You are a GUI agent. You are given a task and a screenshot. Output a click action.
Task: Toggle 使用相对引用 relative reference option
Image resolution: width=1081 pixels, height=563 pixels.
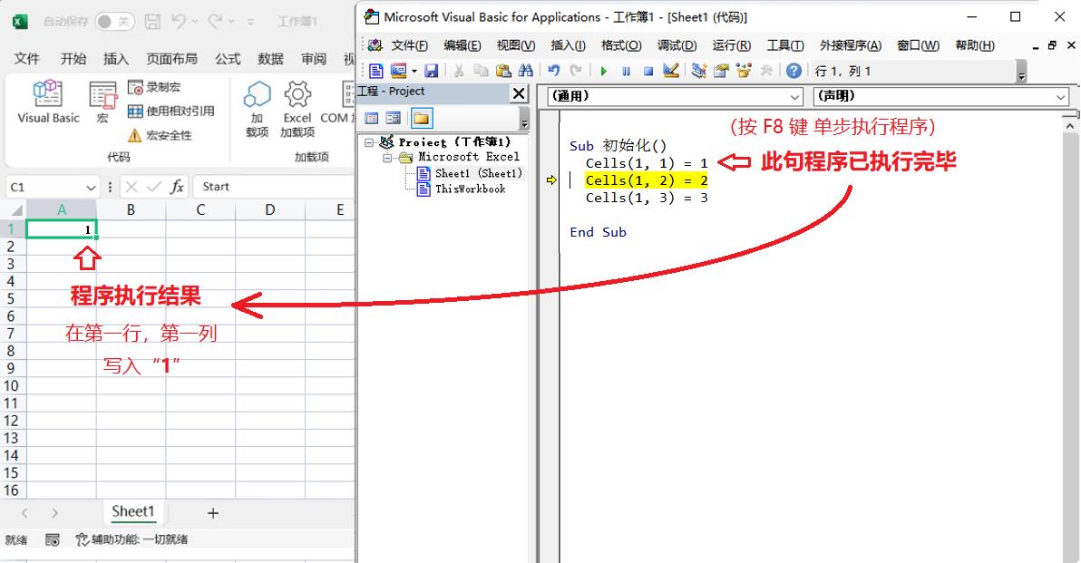click(172, 111)
